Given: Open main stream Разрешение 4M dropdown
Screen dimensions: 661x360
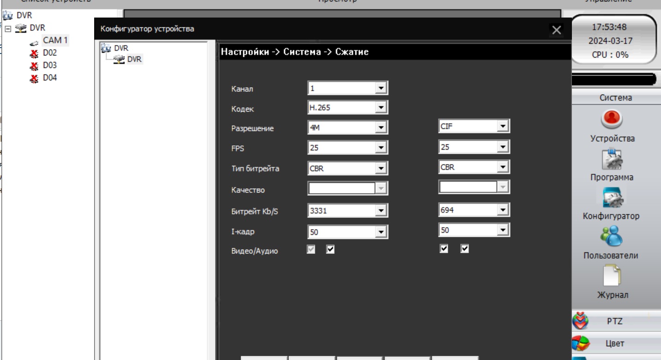Looking at the screenshot, I should coord(381,128).
